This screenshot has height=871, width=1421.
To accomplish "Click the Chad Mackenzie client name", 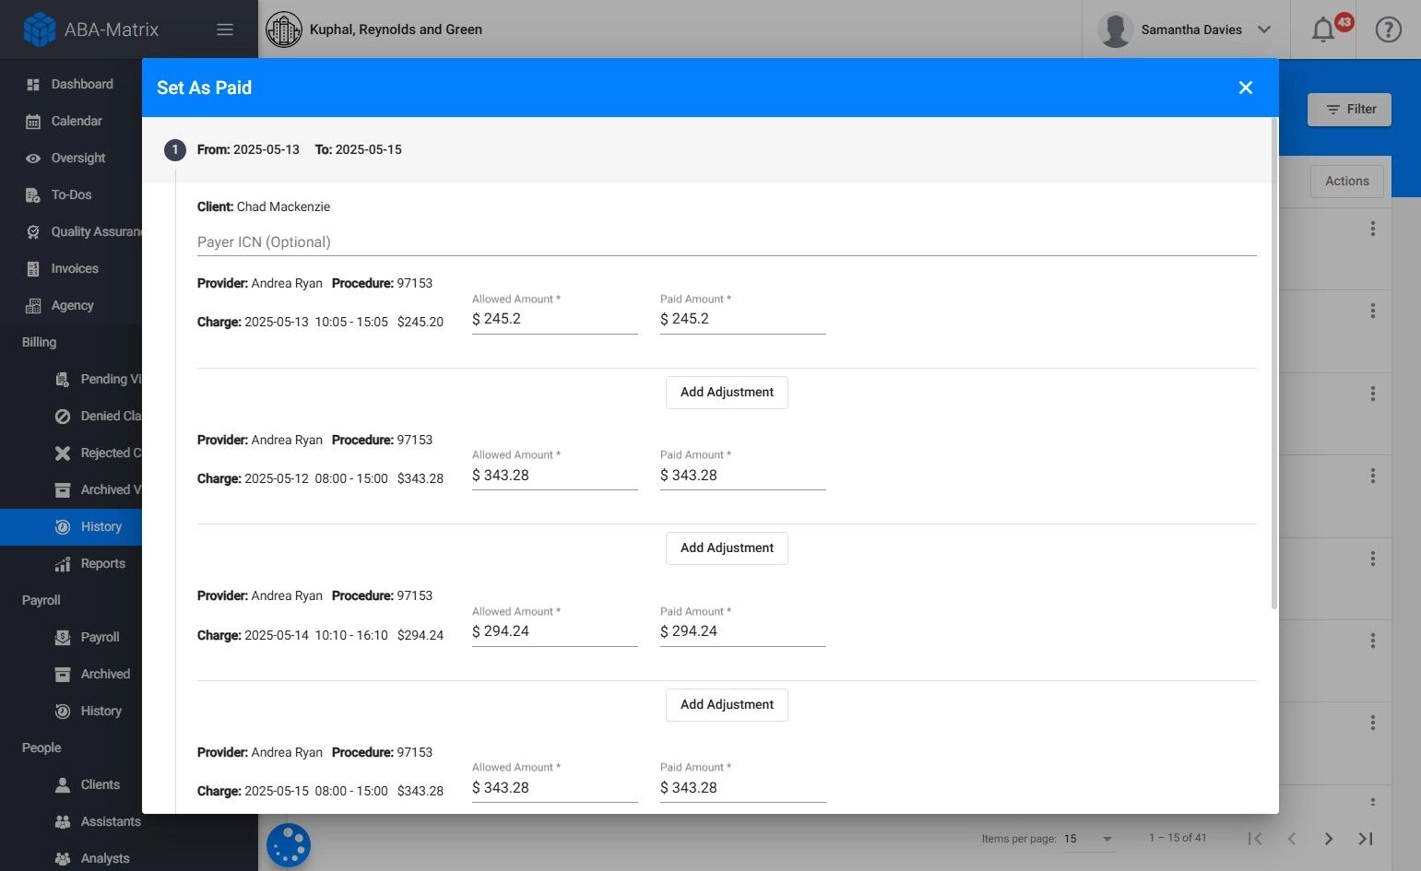I will (x=283, y=206).
